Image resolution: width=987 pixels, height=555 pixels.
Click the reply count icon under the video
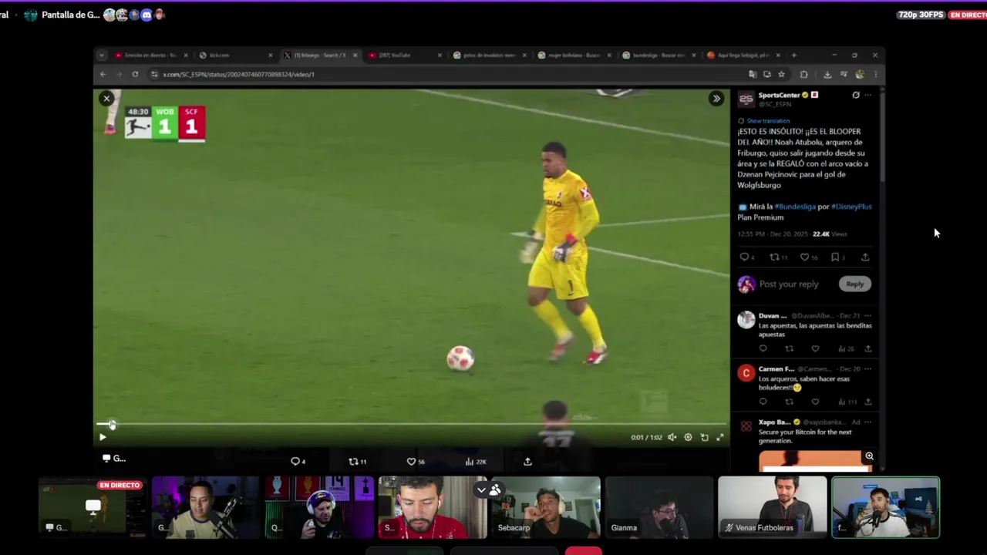click(x=298, y=461)
